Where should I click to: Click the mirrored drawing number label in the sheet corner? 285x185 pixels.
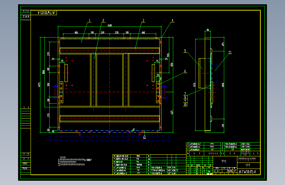[46, 13]
